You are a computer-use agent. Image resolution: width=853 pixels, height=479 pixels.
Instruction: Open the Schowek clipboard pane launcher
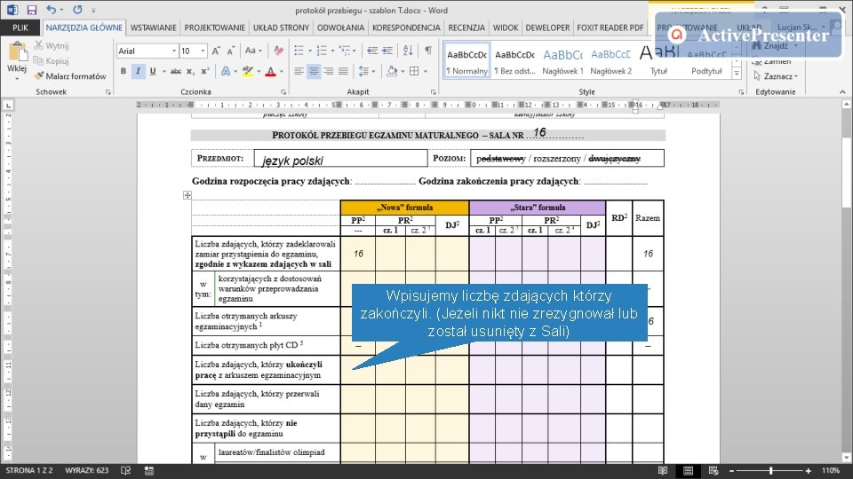tap(108, 92)
